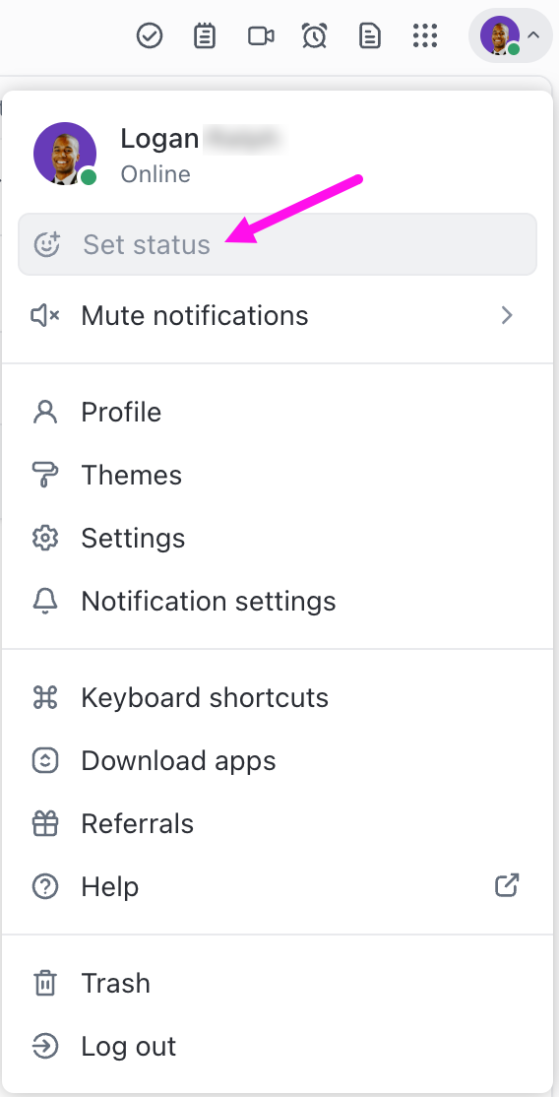Open the nine-dot apps grid icon
The width and height of the screenshot is (559, 1097).
point(425,35)
